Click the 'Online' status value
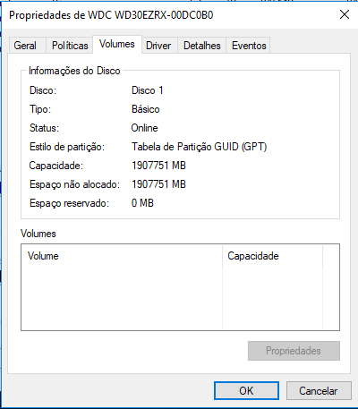Viewport: 358px width, 409px height. click(144, 128)
